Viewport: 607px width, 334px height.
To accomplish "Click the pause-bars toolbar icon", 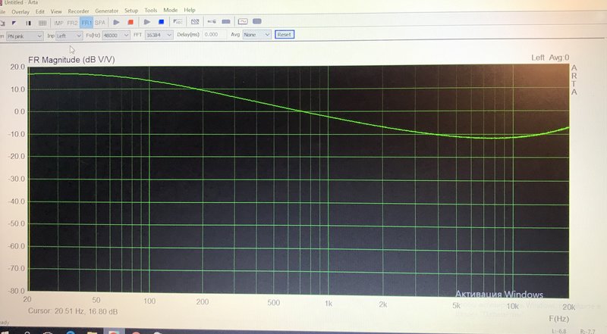I will (x=28, y=23).
